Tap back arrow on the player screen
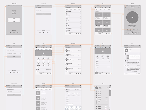This screenshot has width=146, height=110. point(126,7)
